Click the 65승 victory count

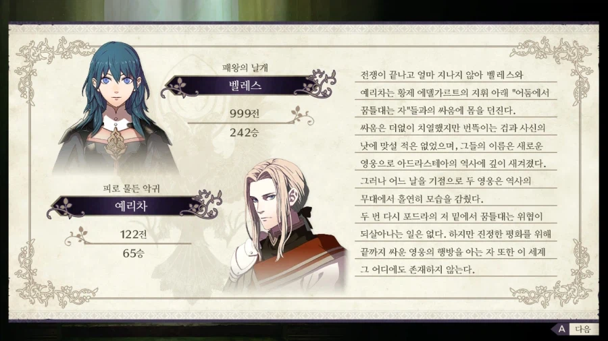133,253
